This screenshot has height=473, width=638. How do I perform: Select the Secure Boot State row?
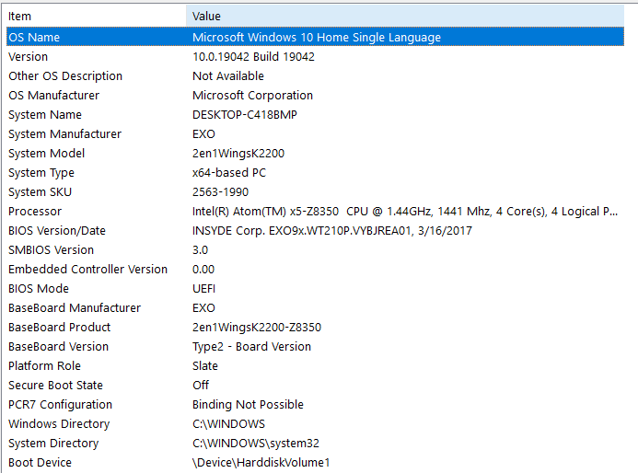pyautogui.click(x=56, y=386)
